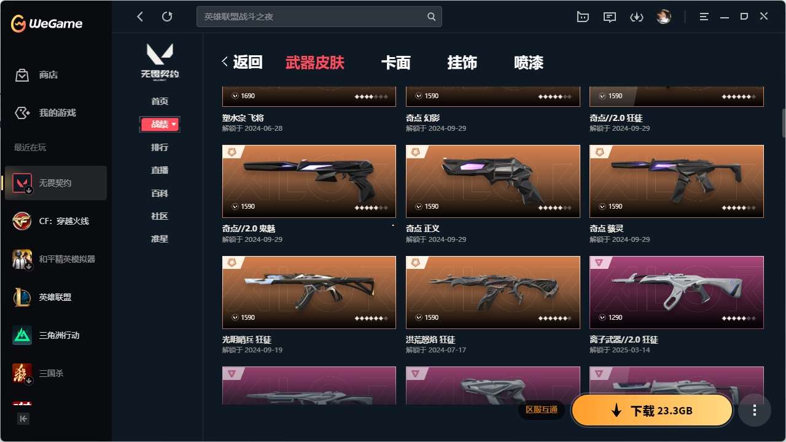This screenshot has width=786, height=442.
Task: Open the download manager icon
Action: pos(637,17)
